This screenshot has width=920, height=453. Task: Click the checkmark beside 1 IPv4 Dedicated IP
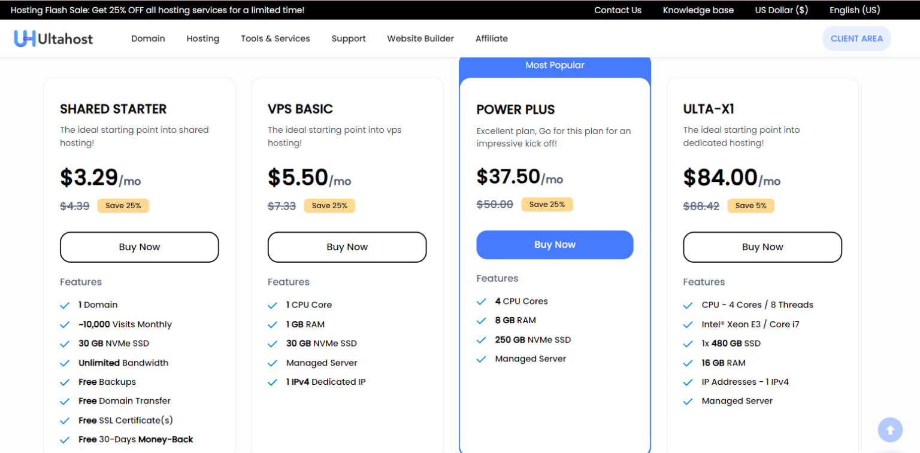pyautogui.click(x=273, y=382)
